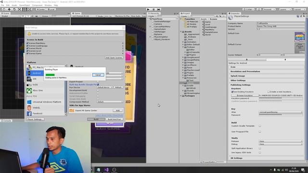Click the Step frame button

click(159, 10)
